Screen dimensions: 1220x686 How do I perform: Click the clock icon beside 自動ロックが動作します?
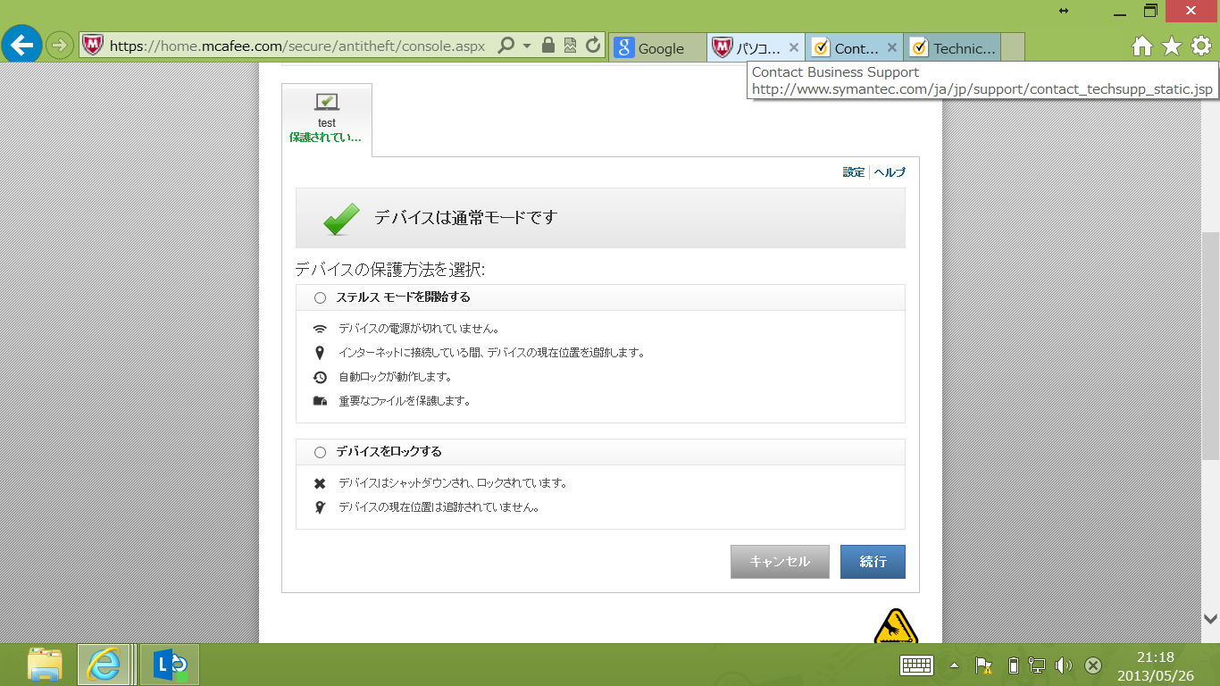click(321, 377)
